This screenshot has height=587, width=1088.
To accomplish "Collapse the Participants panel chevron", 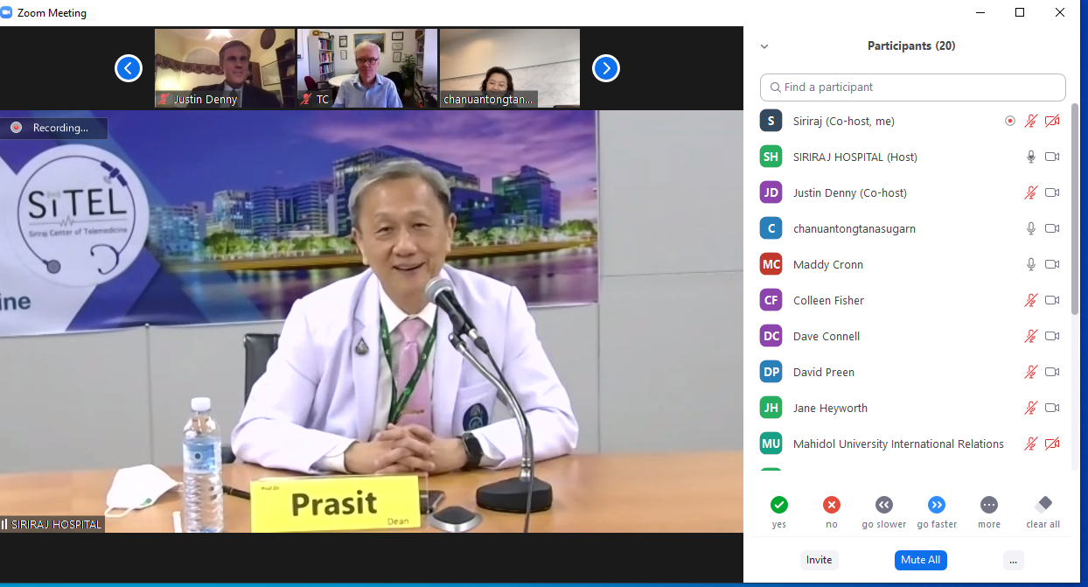I will 764,46.
